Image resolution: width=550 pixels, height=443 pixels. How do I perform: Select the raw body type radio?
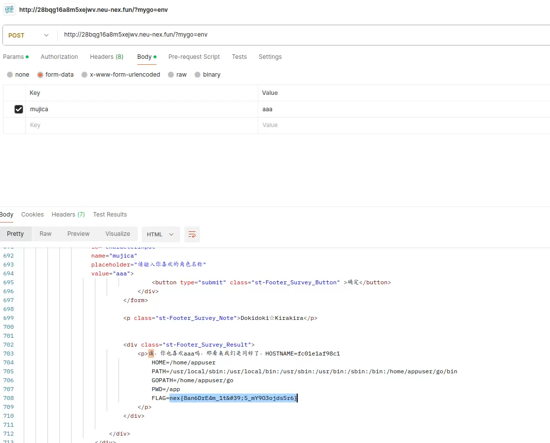tap(171, 75)
